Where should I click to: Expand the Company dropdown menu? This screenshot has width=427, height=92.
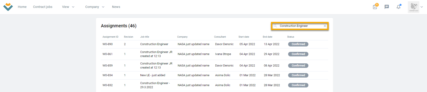pos(95,7)
